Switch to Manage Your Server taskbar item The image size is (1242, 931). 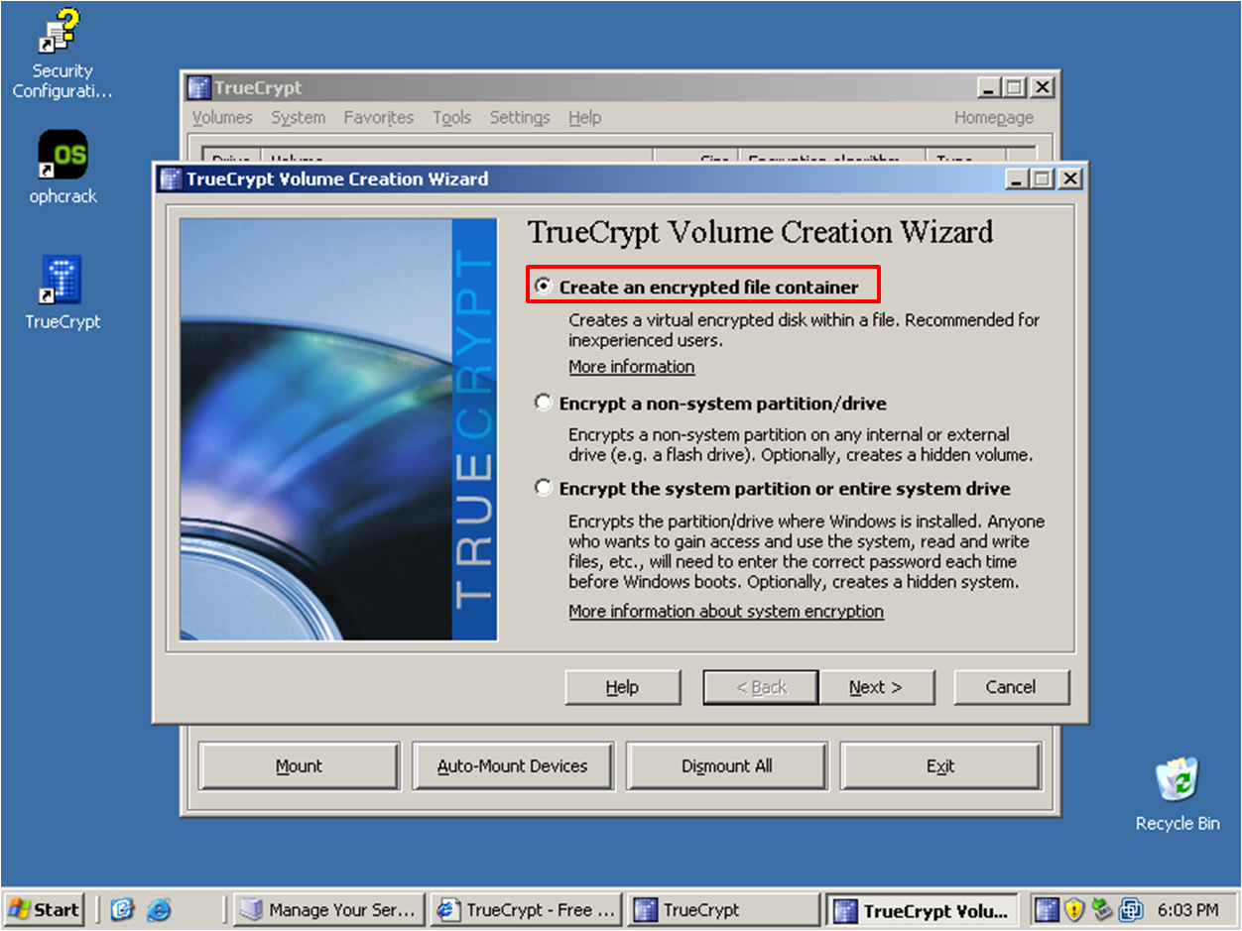coord(330,909)
